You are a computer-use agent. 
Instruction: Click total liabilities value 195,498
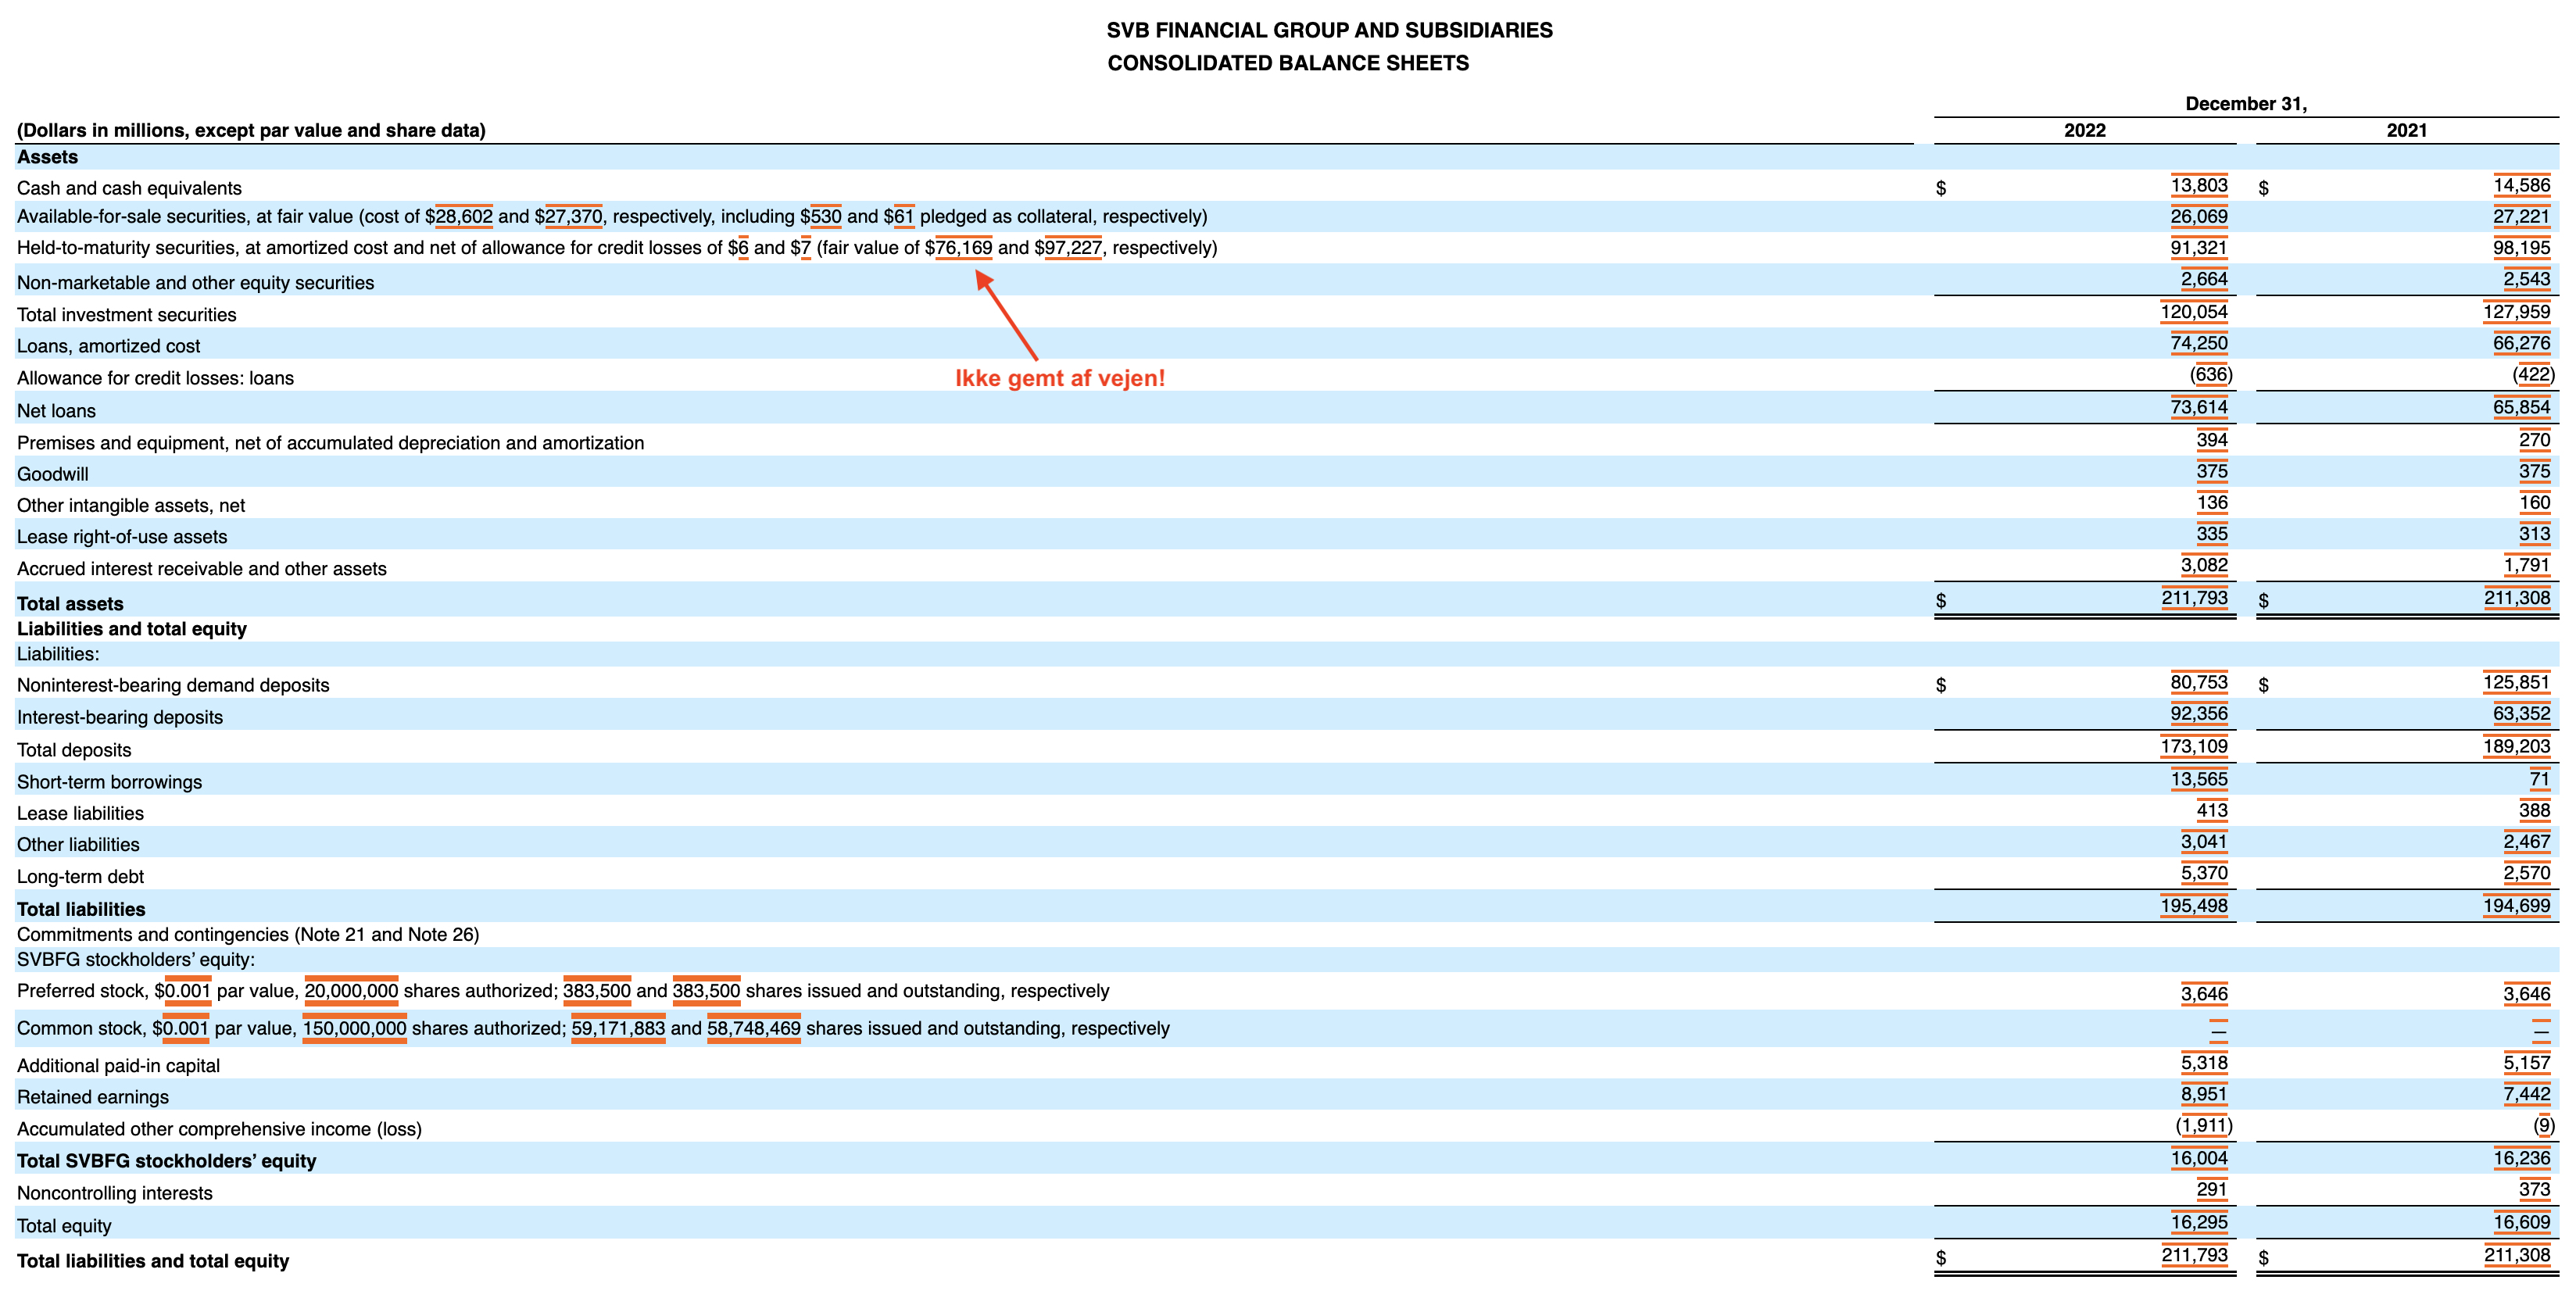[x=2194, y=907]
